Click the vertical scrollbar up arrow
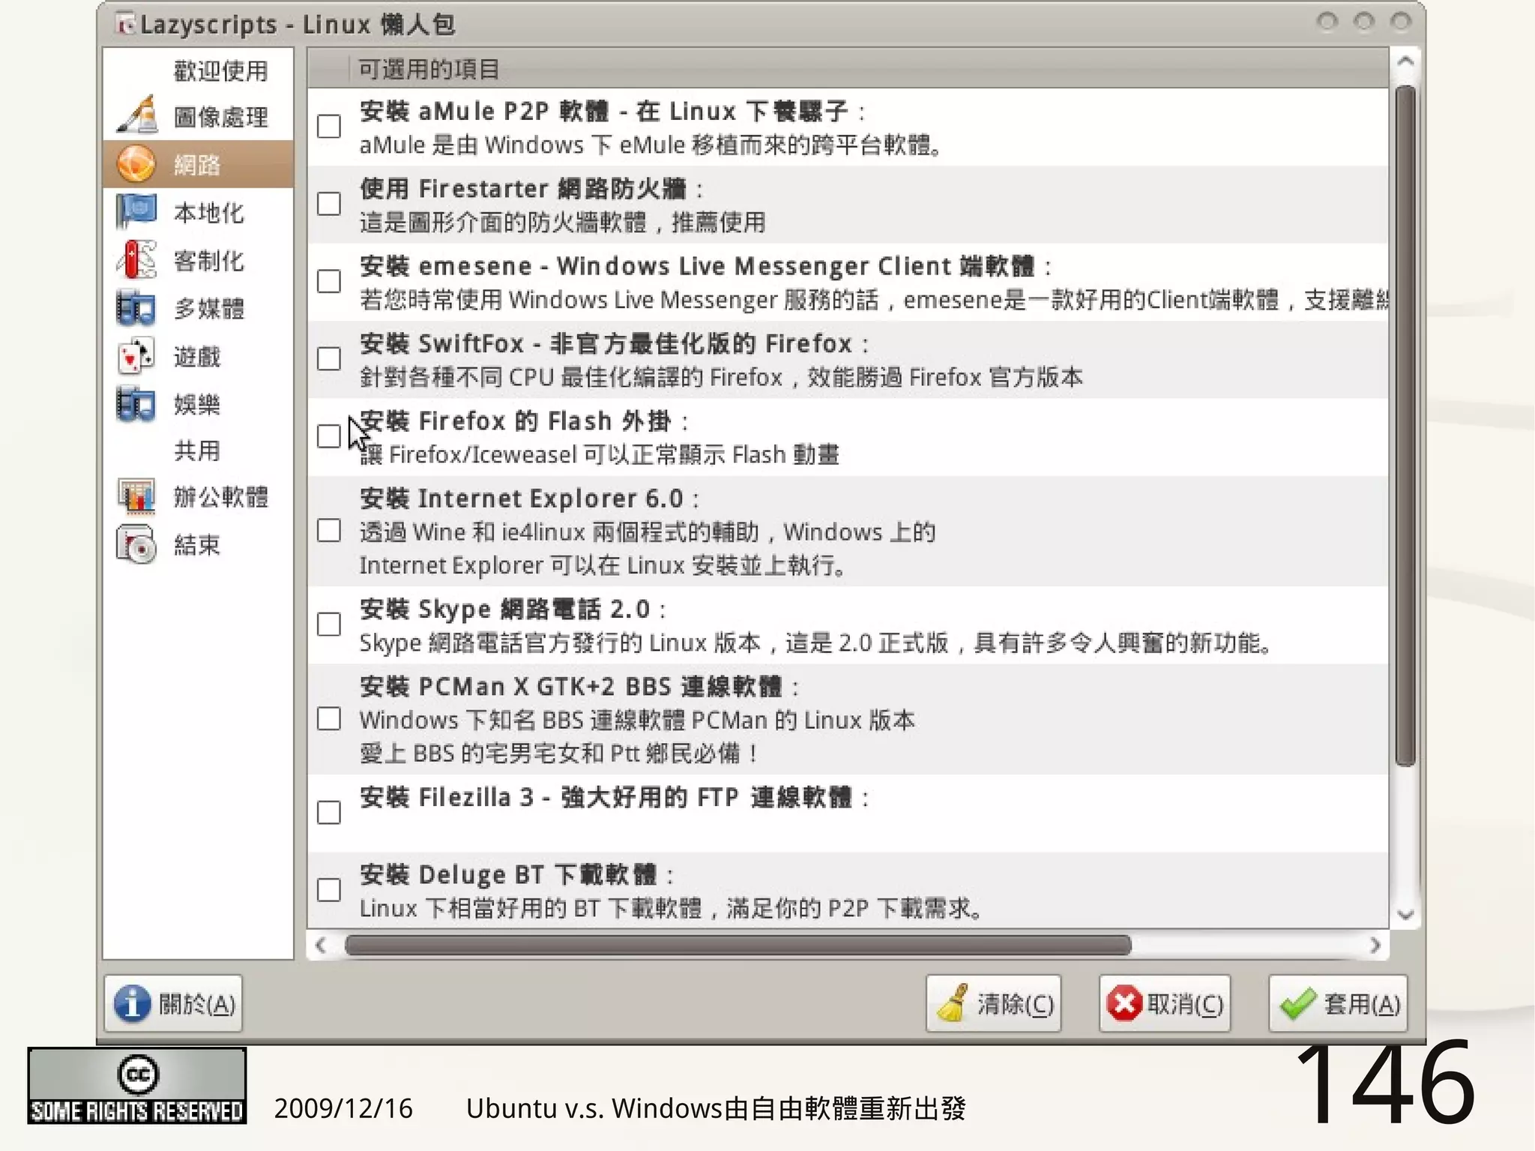 point(1406,61)
